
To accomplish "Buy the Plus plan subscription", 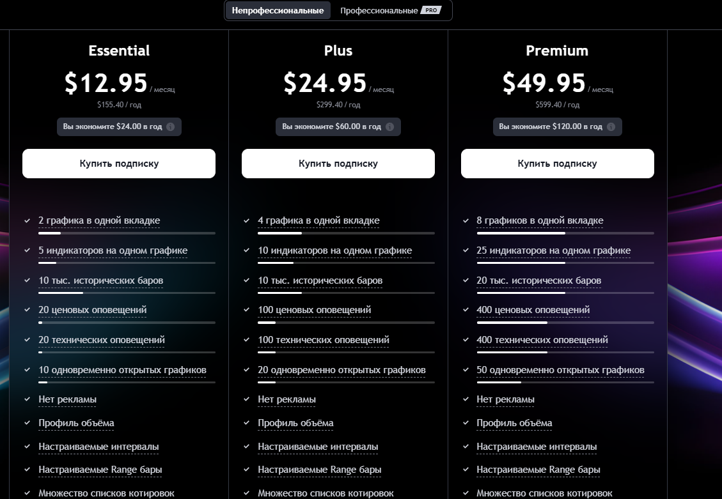I will [338, 164].
